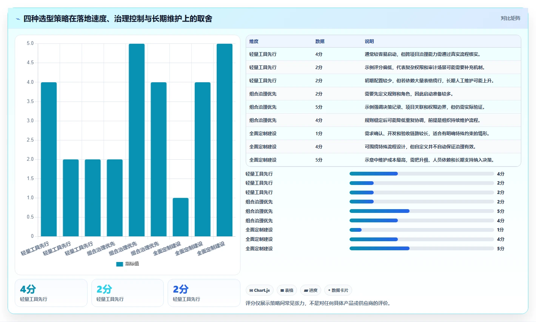The width and height of the screenshot is (536, 322).
Task: Select the row '通常较容易启动，但跨项目治理能力需通过真实流程核实'
Action: 384,54
